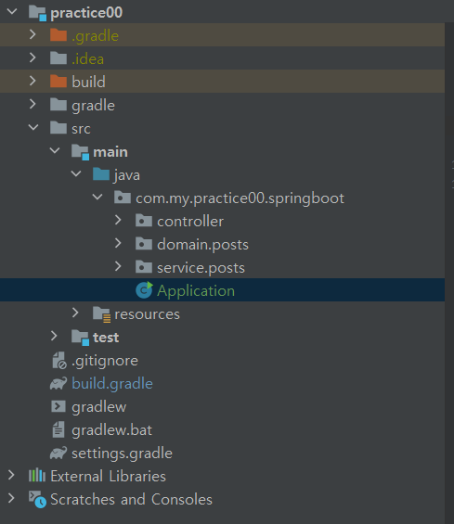Click the .gitignore file icon
Image resolution: width=454 pixels, height=524 pixels.
(x=59, y=360)
